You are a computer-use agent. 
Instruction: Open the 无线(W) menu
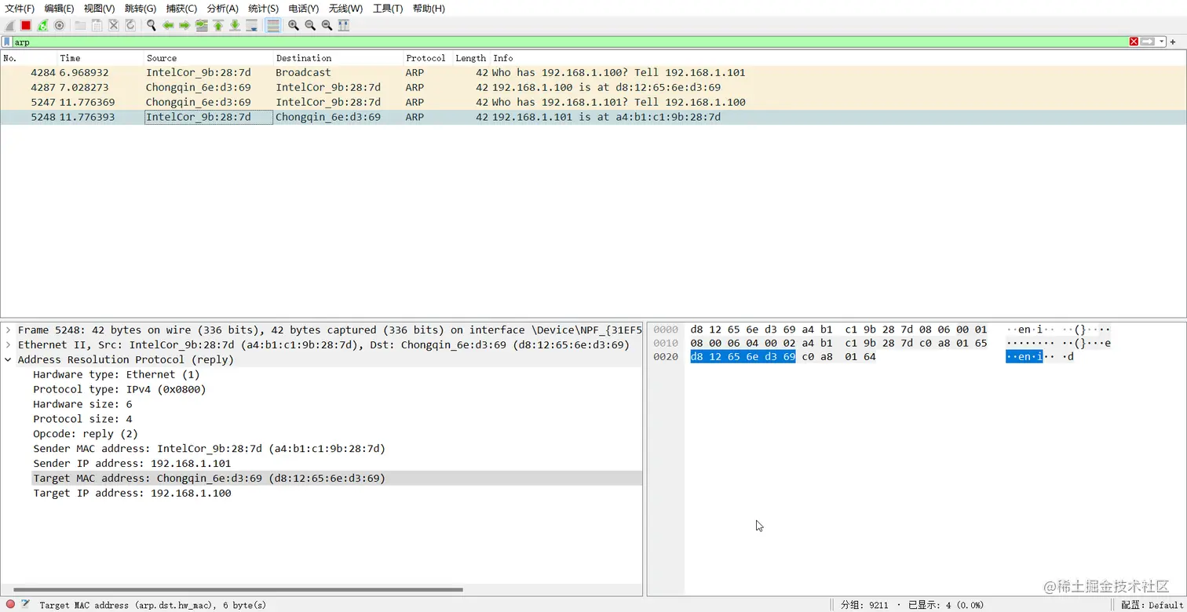coord(345,8)
